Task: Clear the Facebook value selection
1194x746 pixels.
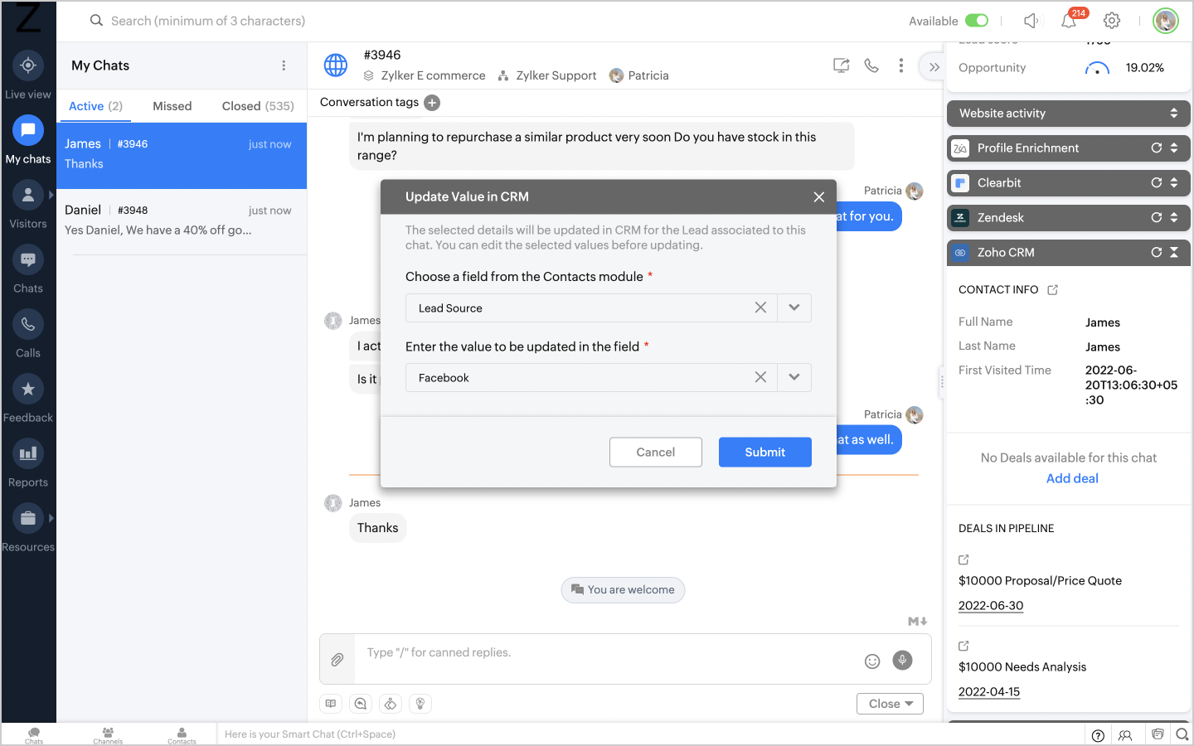Action: (760, 377)
